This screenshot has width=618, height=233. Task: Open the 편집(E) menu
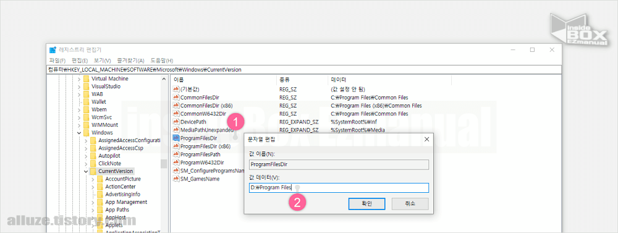pyautogui.click(x=80, y=61)
